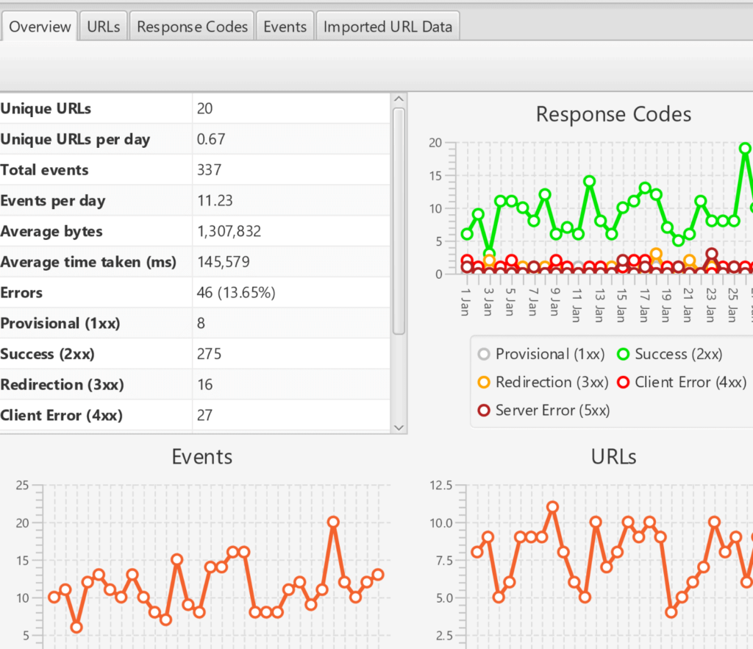
Task: Click the value 11.23
Action: click(x=215, y=201)
